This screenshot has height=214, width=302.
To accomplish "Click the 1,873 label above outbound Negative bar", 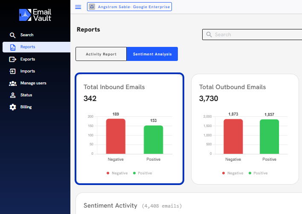I will click(233, 114).
